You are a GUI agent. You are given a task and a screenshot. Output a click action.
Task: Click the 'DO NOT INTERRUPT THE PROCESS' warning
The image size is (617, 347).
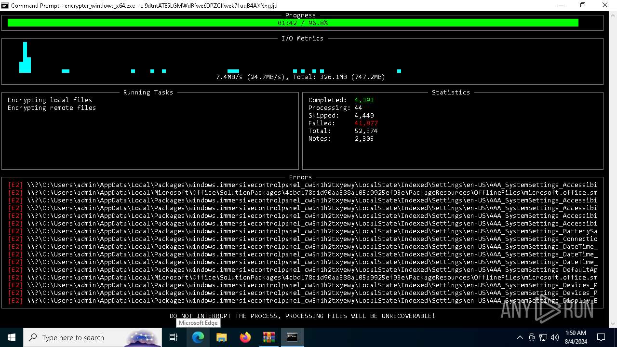coord(302,316)
